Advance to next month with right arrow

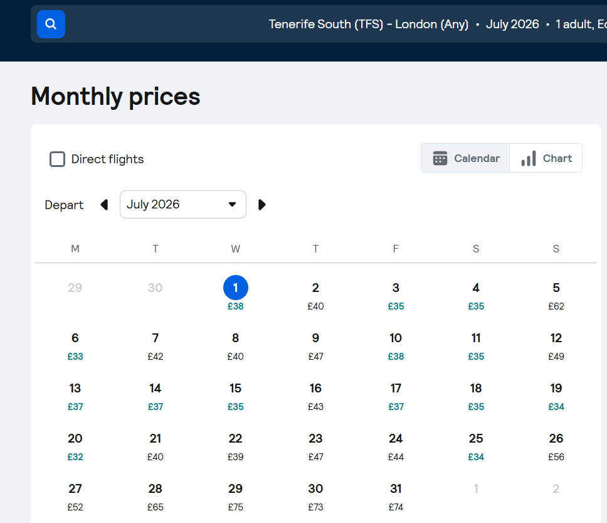point(262,205)
